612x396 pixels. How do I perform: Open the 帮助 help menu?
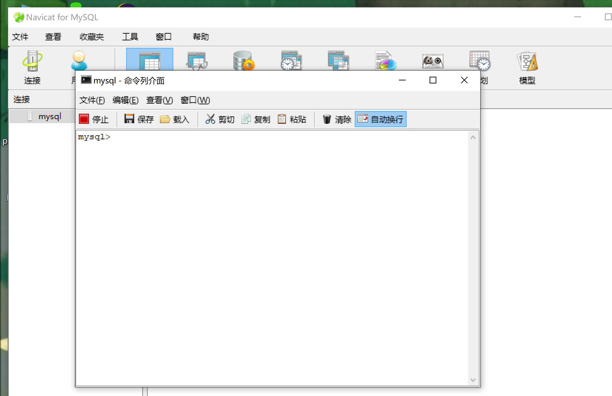click(201, 37)
